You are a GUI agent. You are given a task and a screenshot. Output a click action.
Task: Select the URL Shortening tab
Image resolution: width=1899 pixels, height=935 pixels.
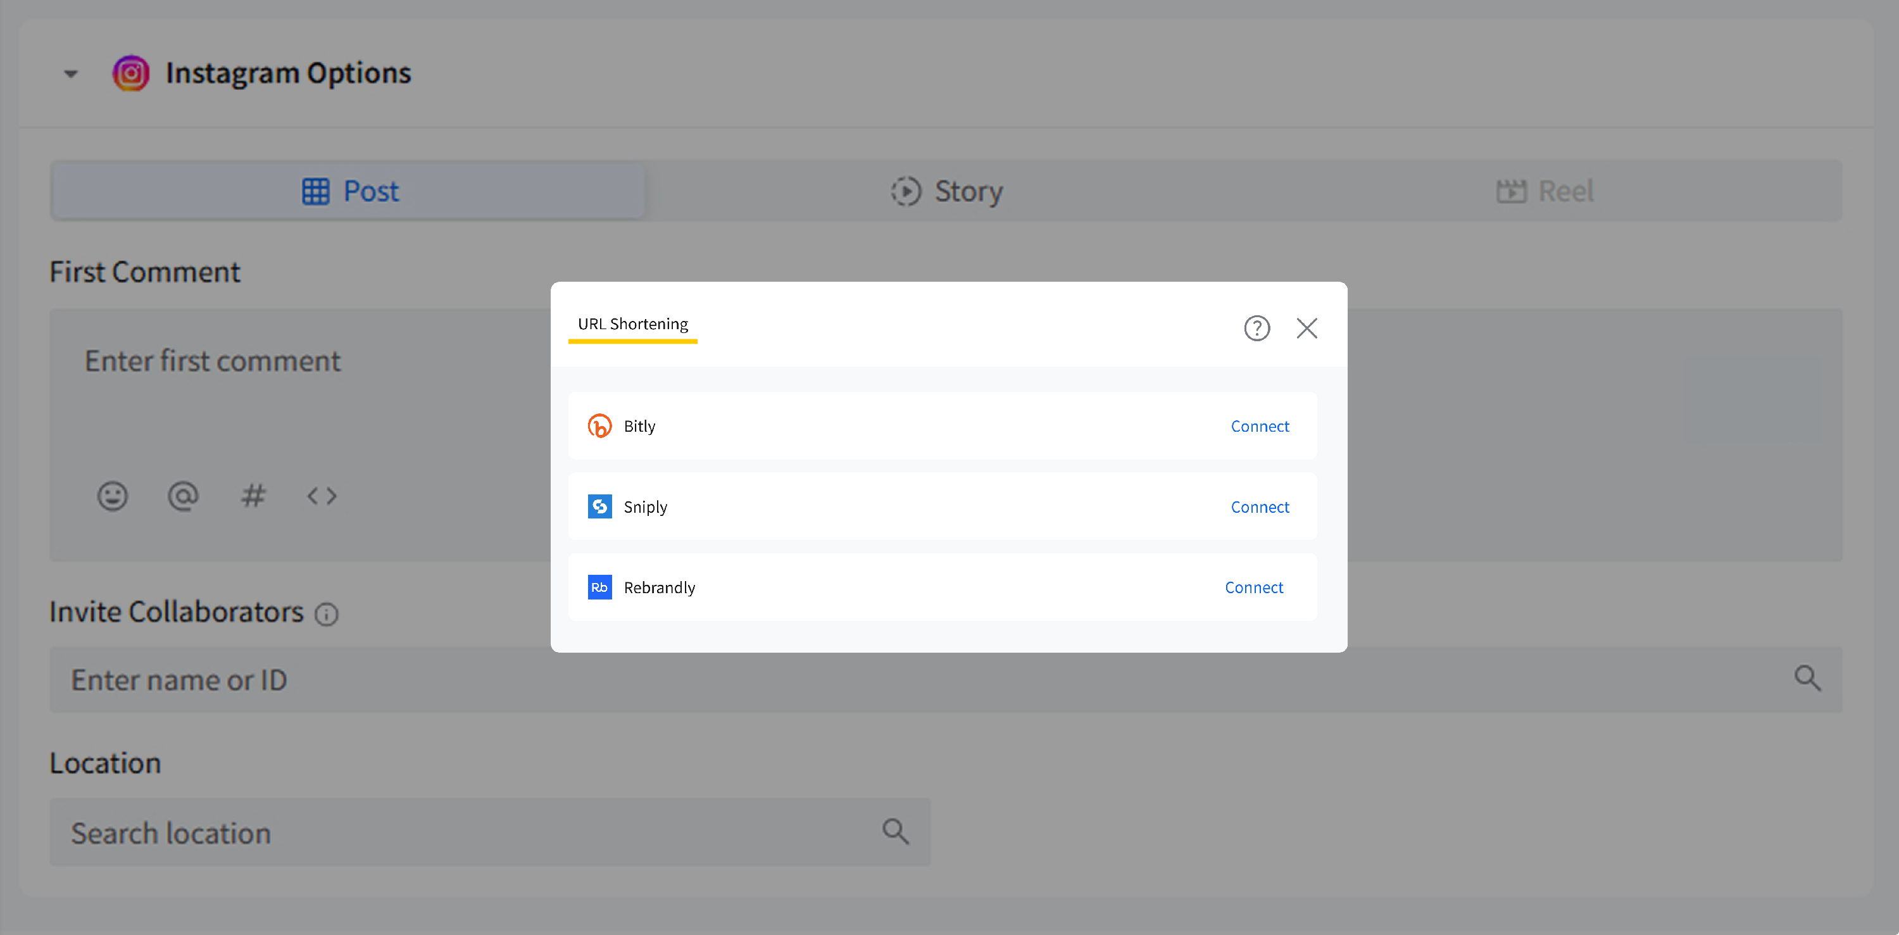click(x=632, y=325)
